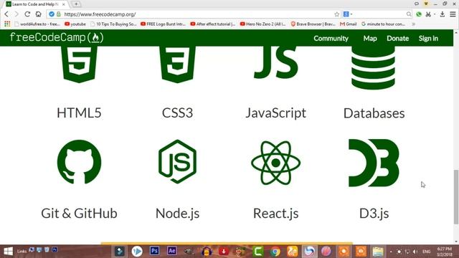Click the Git & GitHub text label
This screenshot has height=258, width=459.
(79, 214)
